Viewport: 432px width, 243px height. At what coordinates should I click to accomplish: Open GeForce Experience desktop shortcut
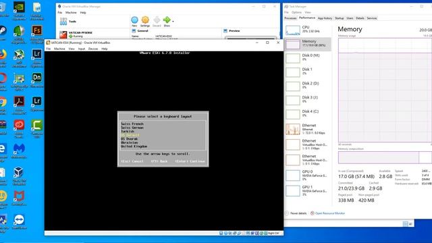point(19,11)
